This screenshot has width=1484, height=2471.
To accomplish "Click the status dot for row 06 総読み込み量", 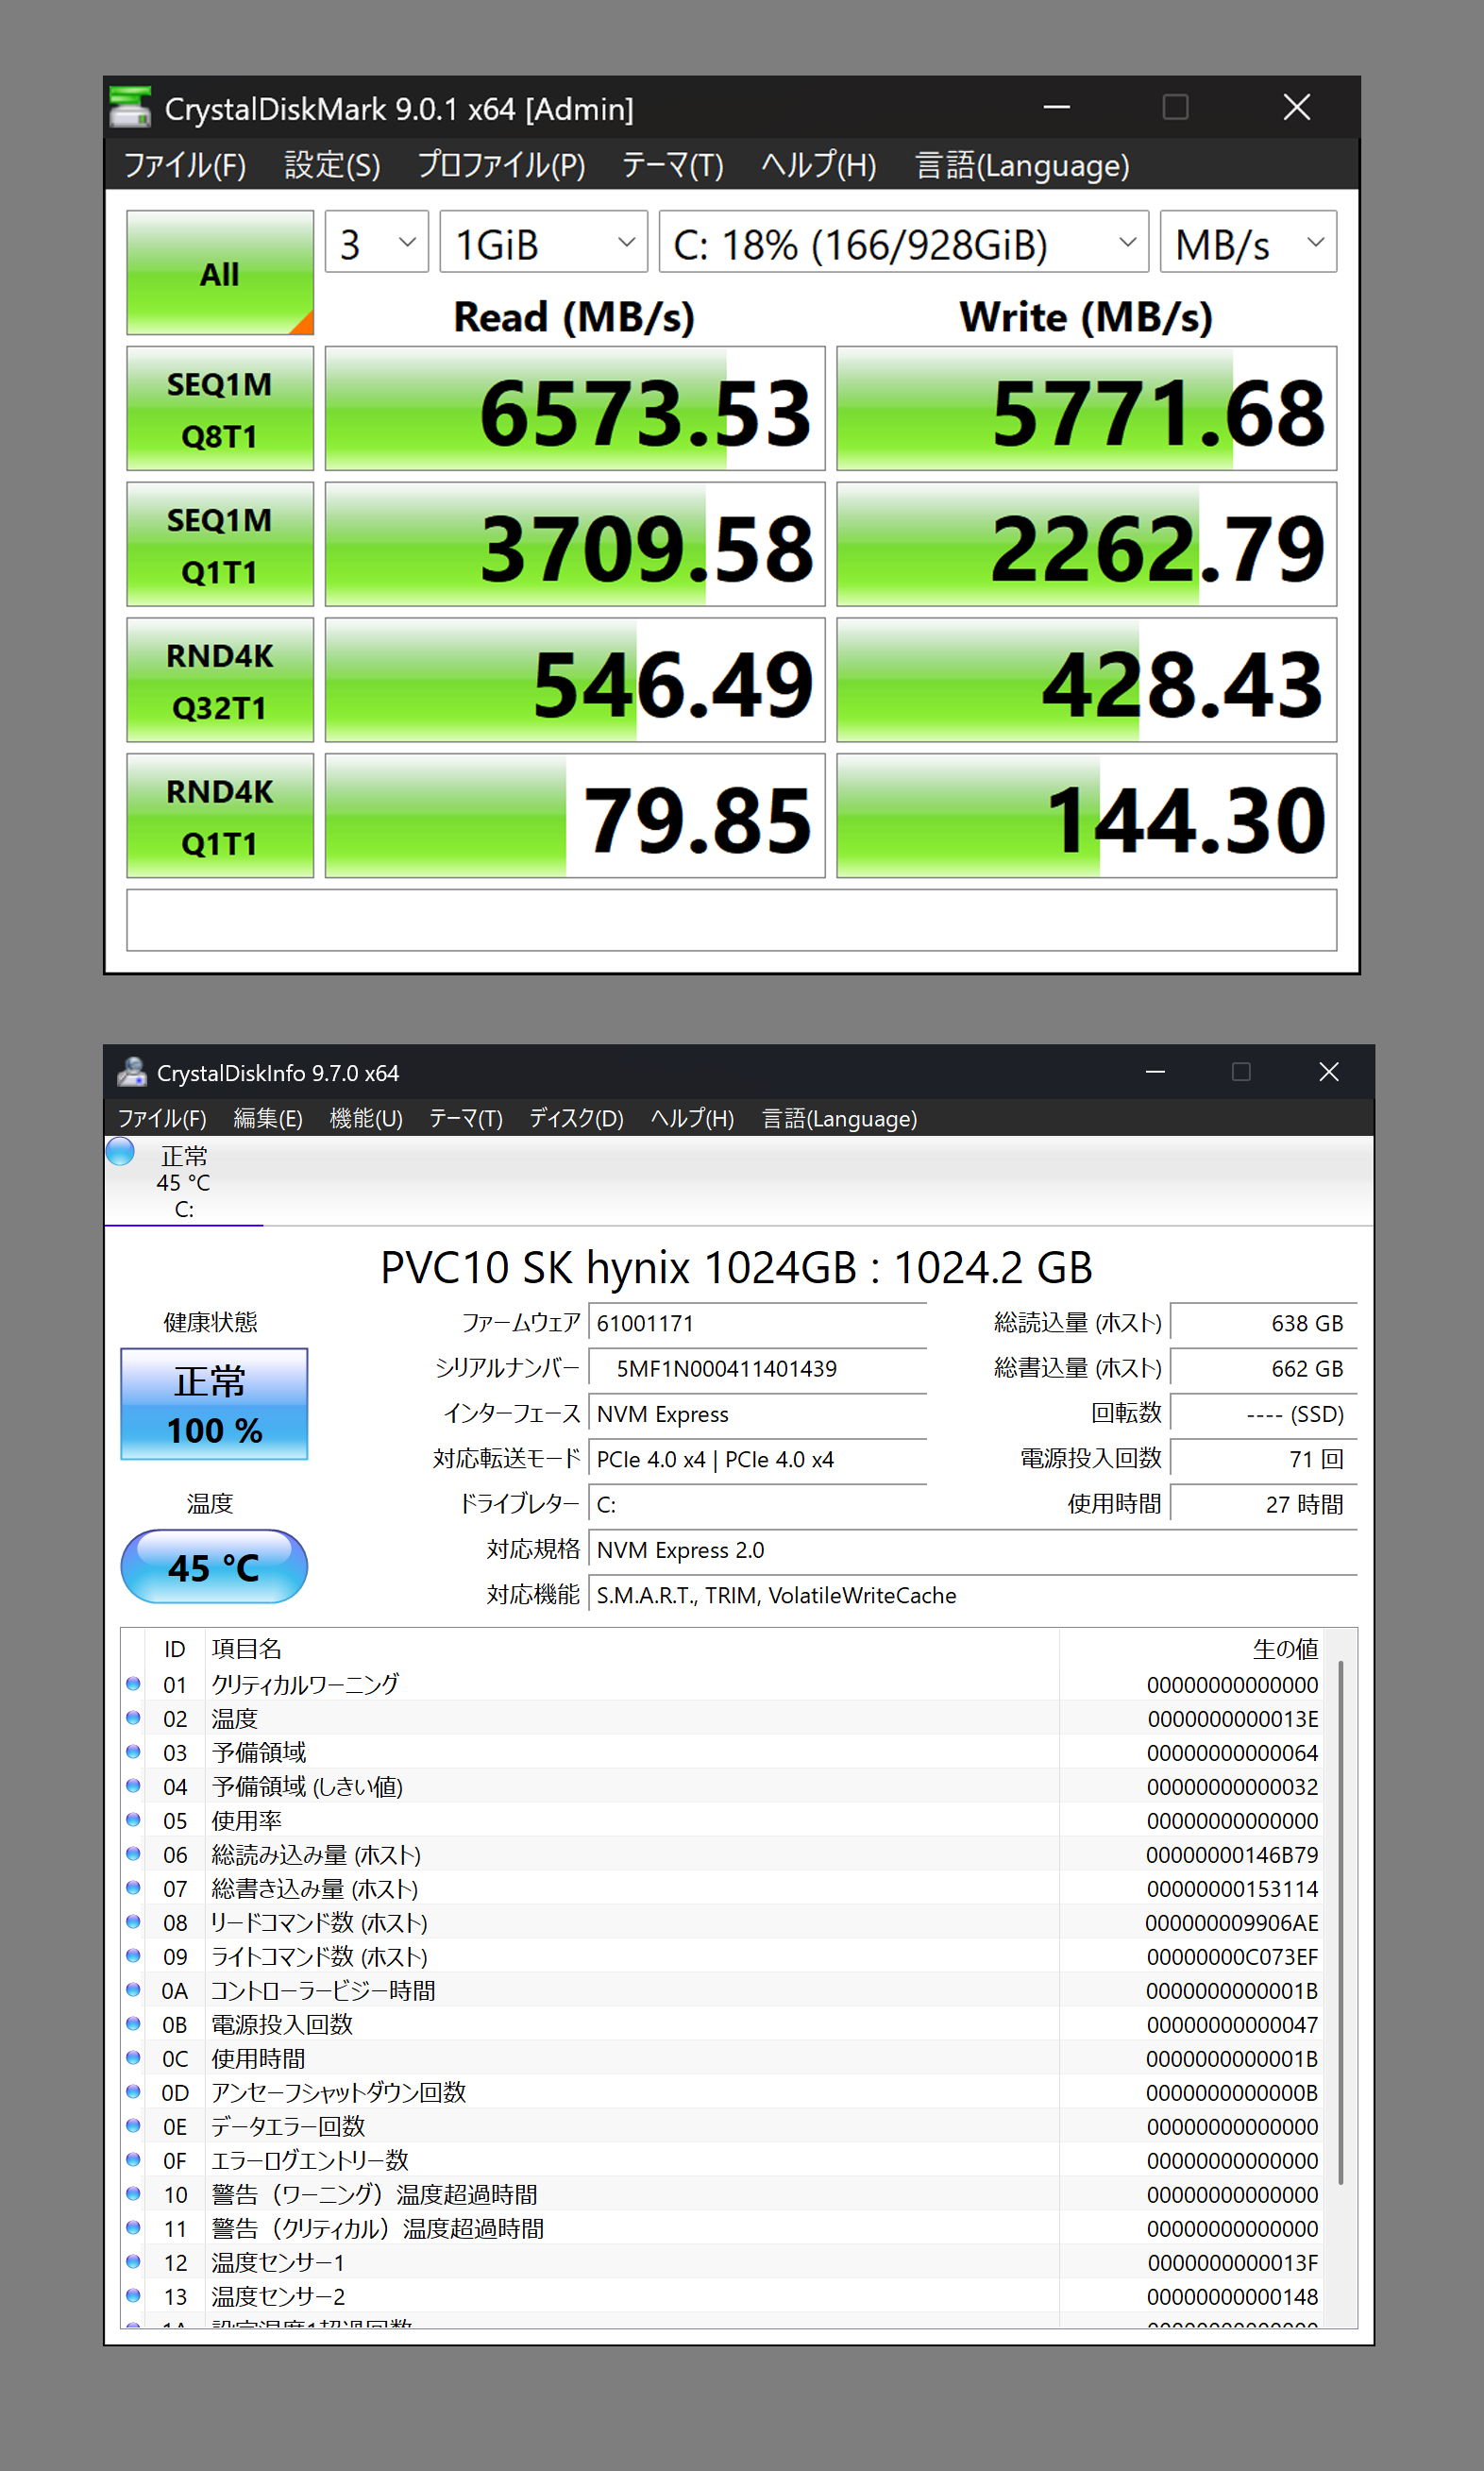I will (x=133, y=1854).
